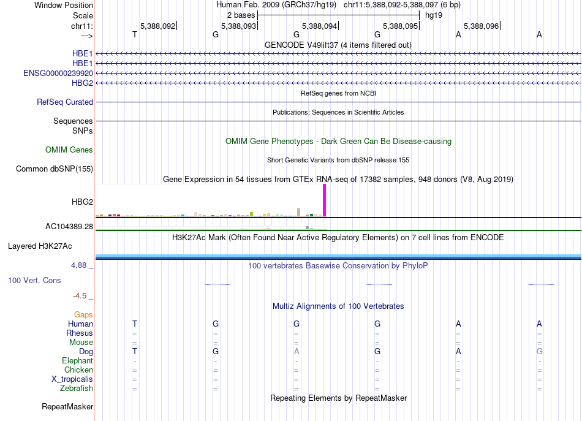Click the coordinate label 5,388,094
This screenshot has height=421, width=582.
click(x=319, y=26)
